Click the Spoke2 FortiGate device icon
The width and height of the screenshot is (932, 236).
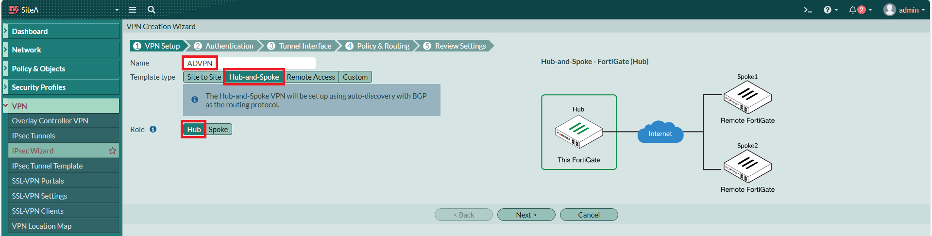(747, 166)
